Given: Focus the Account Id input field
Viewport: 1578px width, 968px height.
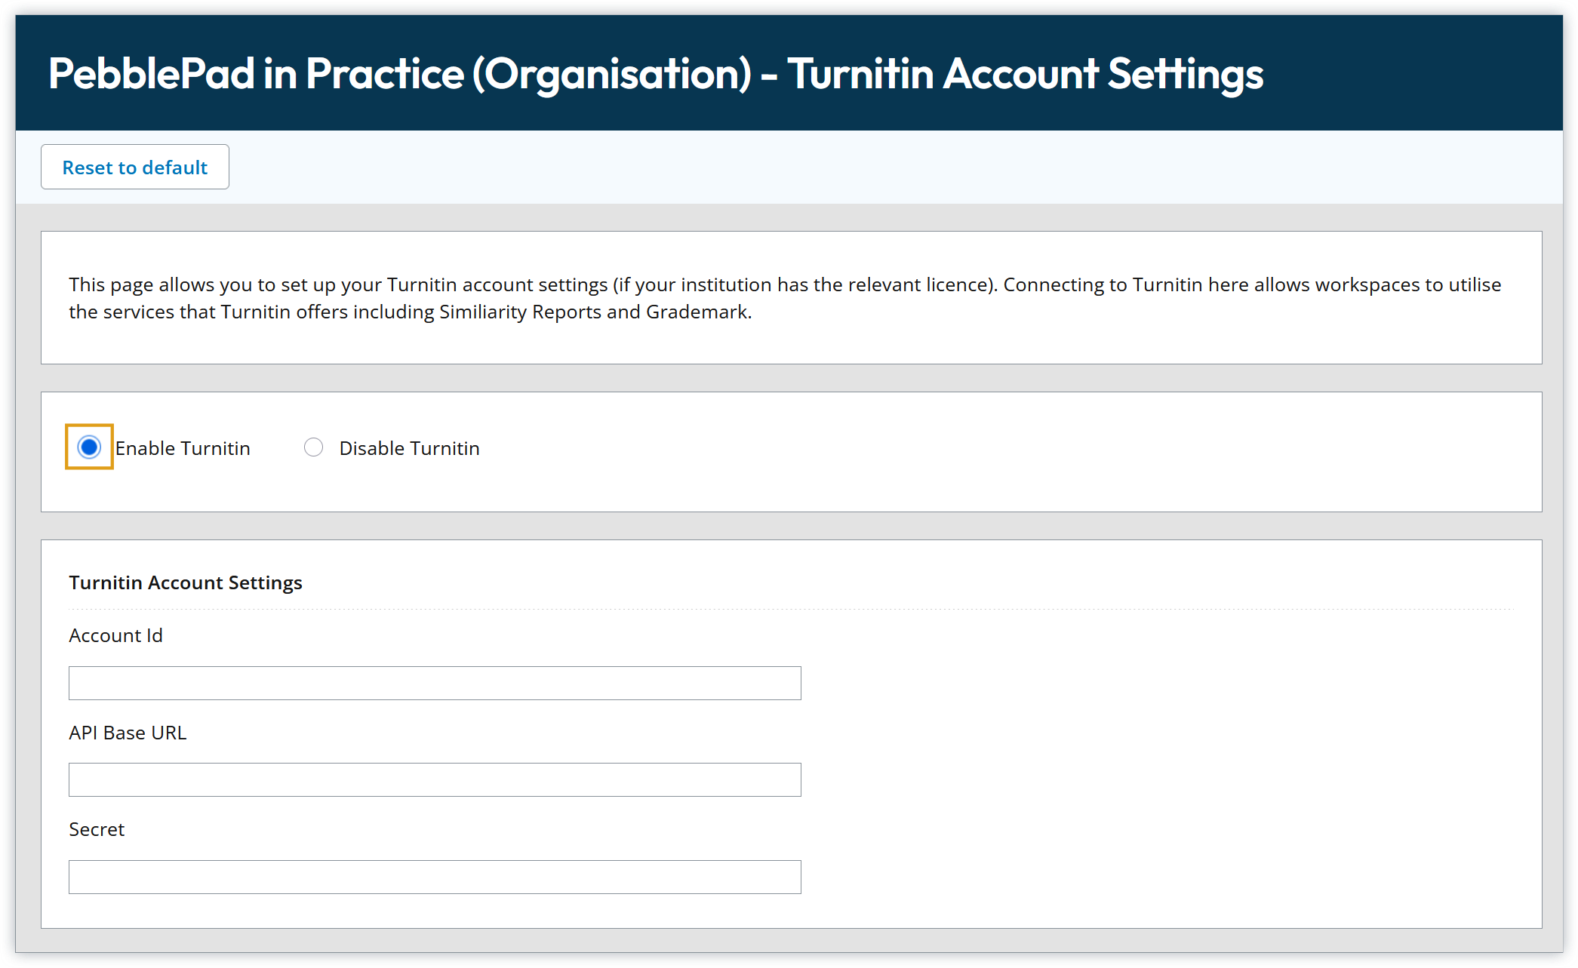Looking at the screenshot, I should (x=434, y=683).
